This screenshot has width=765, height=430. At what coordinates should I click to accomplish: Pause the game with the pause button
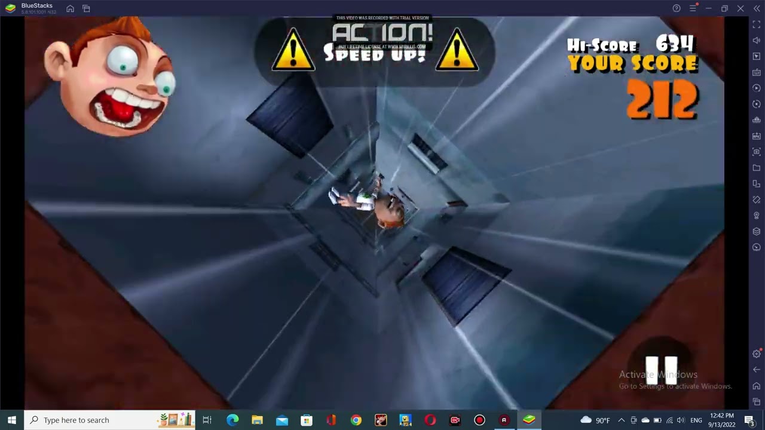661,371
